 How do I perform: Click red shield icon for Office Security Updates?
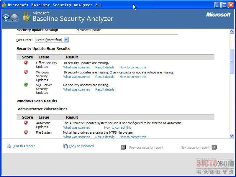pos(26,63)
